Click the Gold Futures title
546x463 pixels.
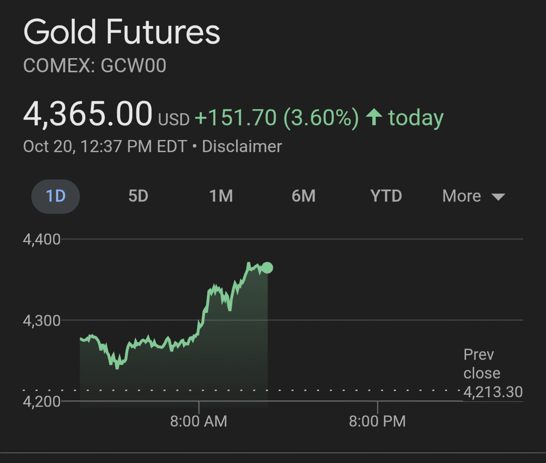coord(122,32)
